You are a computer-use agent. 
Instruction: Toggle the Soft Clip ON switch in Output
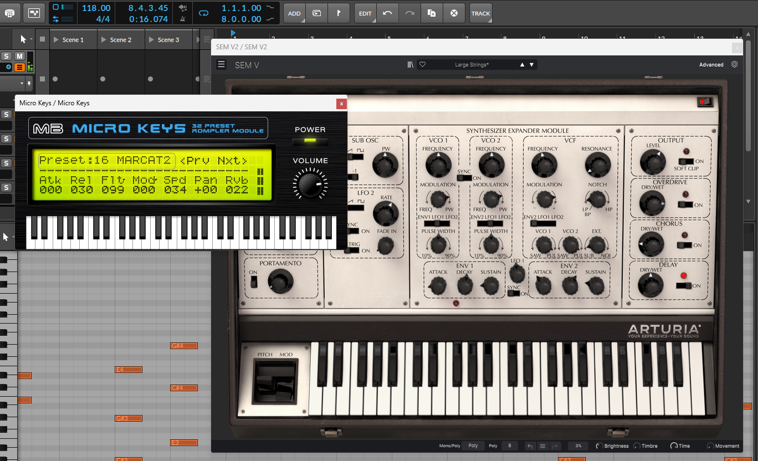tap(686, 161)
